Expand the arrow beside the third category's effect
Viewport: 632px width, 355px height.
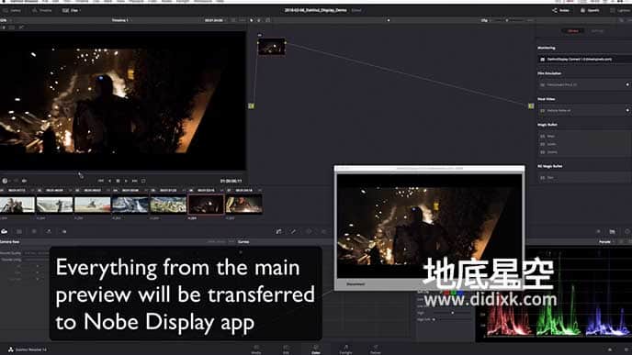[x=627, y=110]
